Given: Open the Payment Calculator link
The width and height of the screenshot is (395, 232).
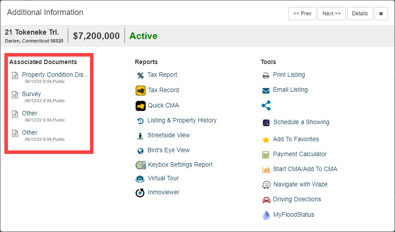Looking at the screenshot, I should click(x=300, y=154).
